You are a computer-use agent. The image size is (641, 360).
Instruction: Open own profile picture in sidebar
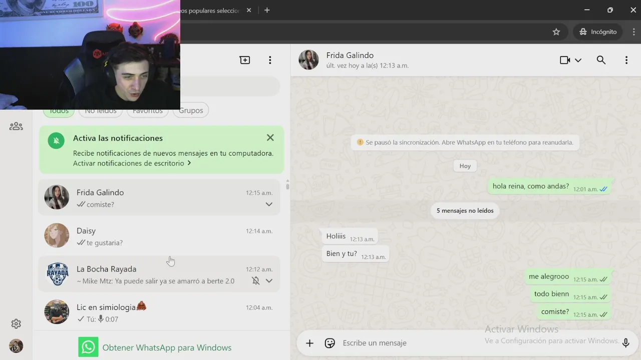(16, 346)
